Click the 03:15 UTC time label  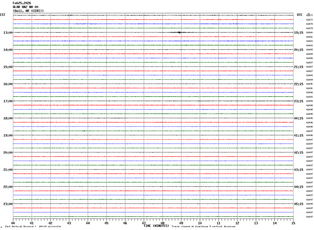299,170
